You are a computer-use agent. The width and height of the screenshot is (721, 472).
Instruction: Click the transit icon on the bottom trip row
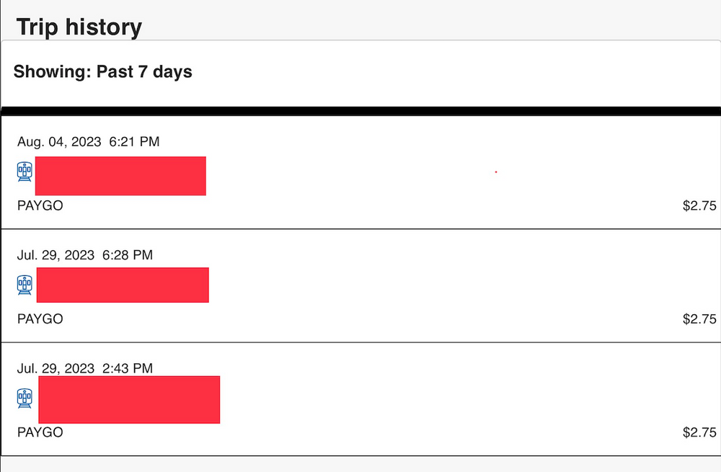(x=24, y=398)
